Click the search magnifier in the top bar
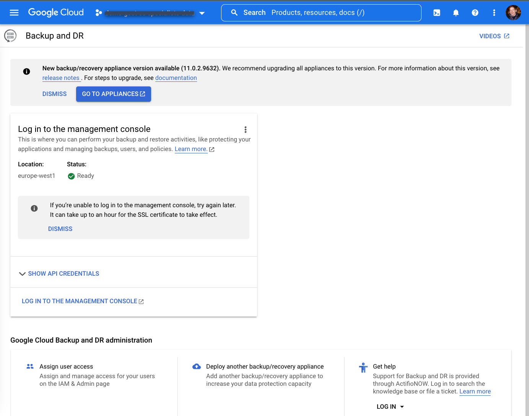The width and height of the screenshot is (529, 416). 234,12
